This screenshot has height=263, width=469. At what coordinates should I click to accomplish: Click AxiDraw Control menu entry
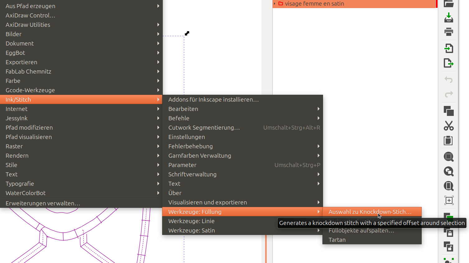pyautogui.click(x=81, y=15)
